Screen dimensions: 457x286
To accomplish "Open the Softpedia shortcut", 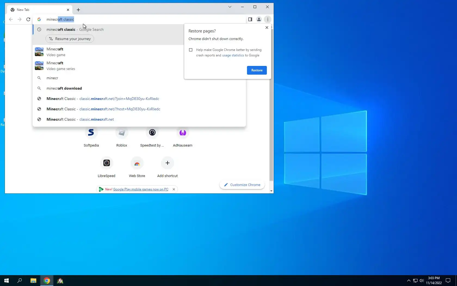I will tap(91, 137).
